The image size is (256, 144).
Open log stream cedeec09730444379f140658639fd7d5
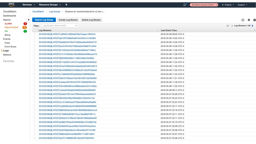(x=67, y=82)
